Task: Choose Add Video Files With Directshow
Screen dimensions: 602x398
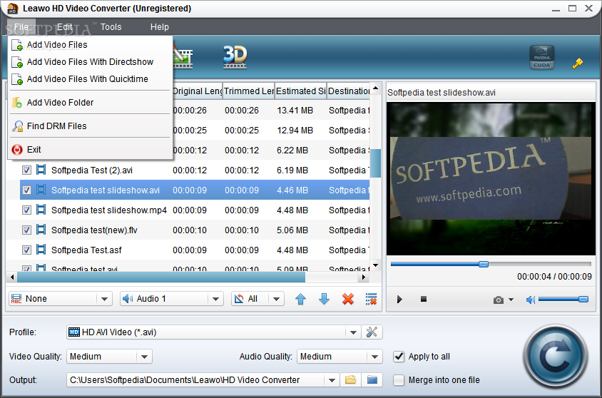Action: tap(90, 62)
